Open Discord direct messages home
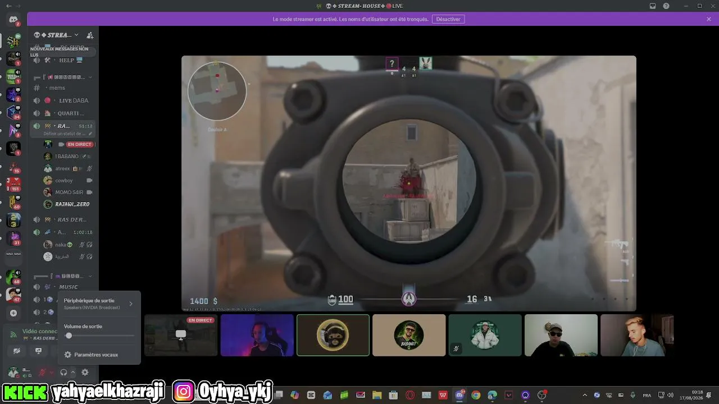This screenshot has width=719, height=404. (x=13, y=20)
